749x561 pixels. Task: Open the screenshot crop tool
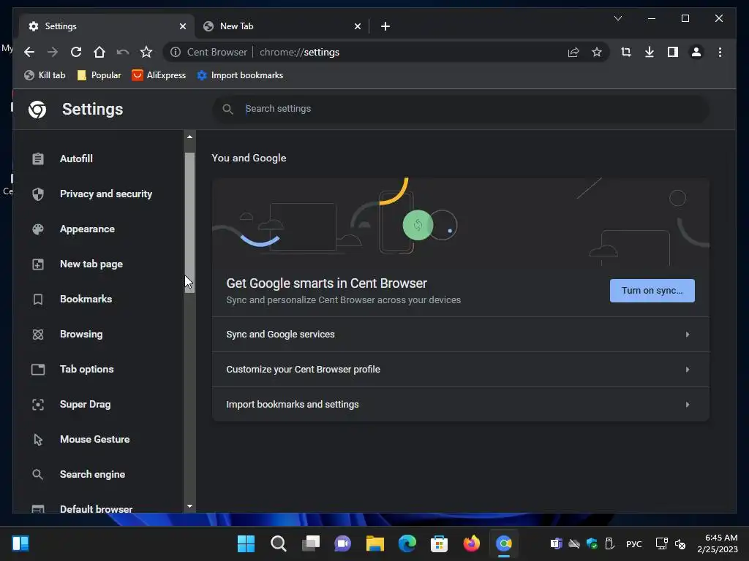(626, 52)
